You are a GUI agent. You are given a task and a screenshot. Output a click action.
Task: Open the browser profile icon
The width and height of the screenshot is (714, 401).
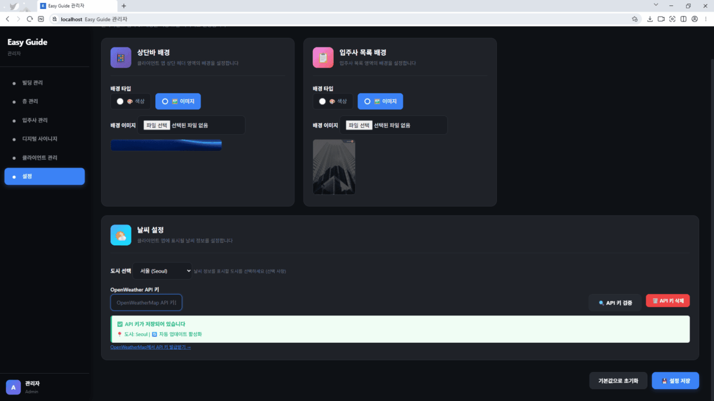tap(694, 19)
